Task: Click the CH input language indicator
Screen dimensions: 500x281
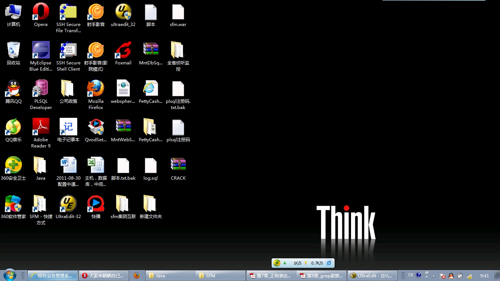Action: click(410, 275)
